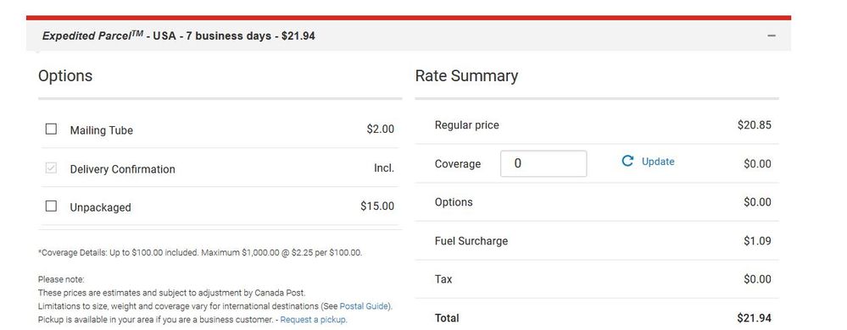Click the Update coverage link
The width and height of the screenshot is (847, 330).
[x=658, y=162]
